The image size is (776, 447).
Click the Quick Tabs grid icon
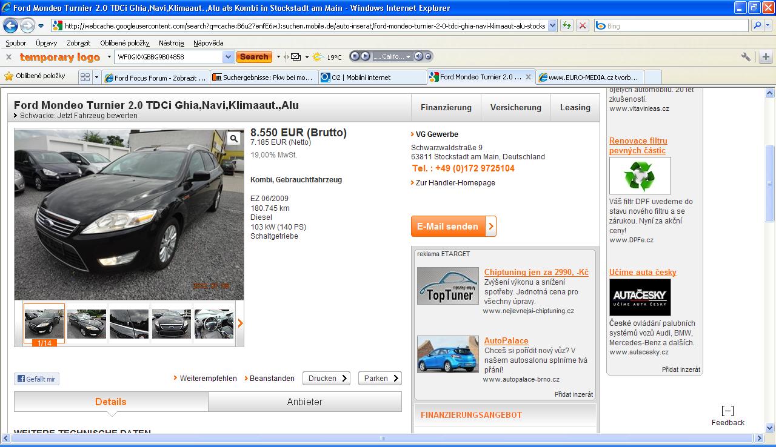click(x=85, y=77)
